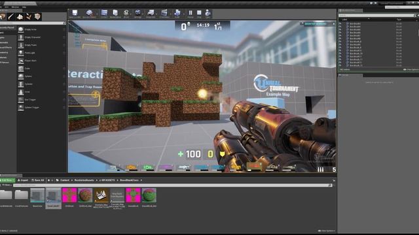
Task: Open the Edit menu
Action: (7, 7)
